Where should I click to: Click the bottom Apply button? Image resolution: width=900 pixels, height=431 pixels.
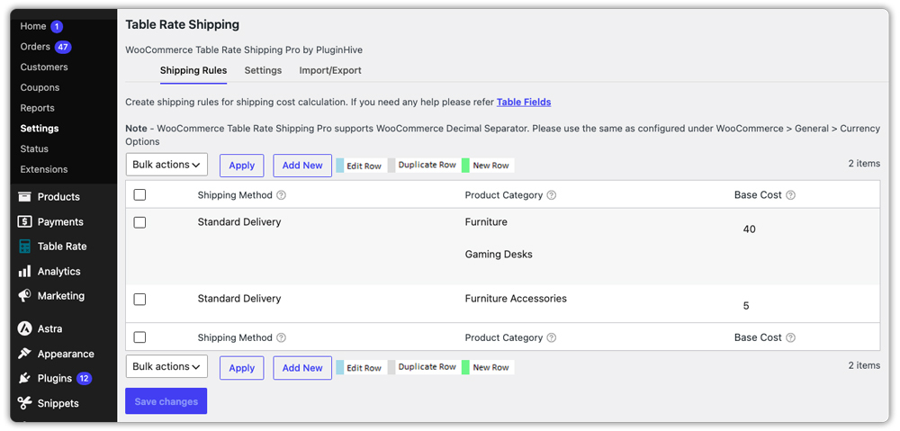pos(241,368)
